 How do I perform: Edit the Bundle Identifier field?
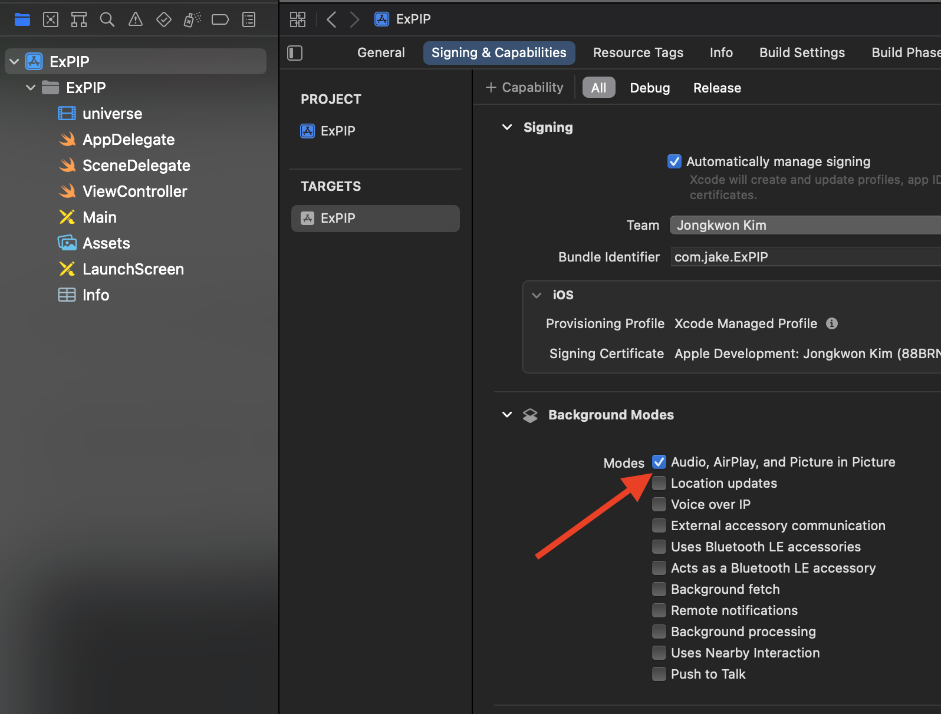[805, 257]
